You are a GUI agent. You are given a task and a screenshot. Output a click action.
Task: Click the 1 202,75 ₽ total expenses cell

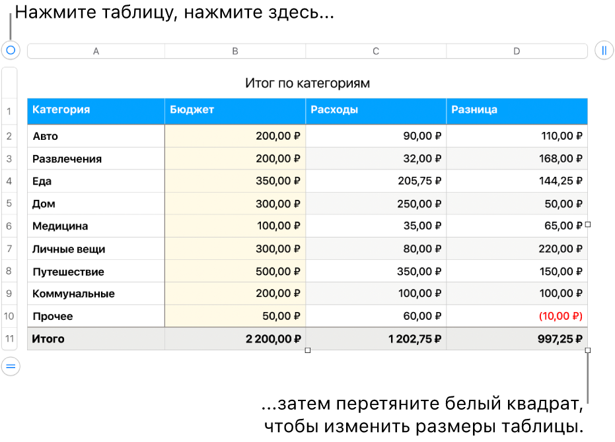tap(376, 338)
